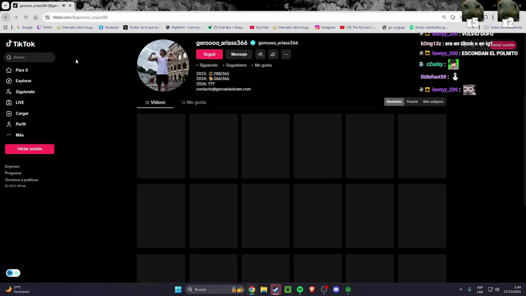
Task: Go forward in the browser
Action: [16, 17]
